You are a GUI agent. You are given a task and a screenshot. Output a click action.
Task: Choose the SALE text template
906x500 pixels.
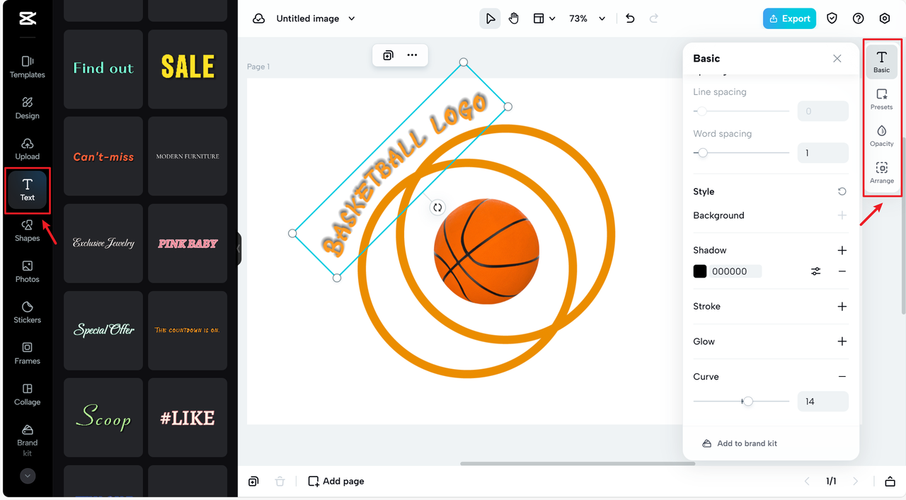pos(188,69)
